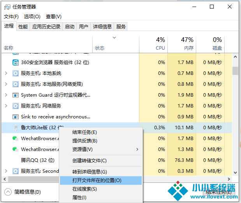Switch to the 详细信息 tab
Image resolution: width=241 pixels, height=203 pixels.
[x=102, y=27]
